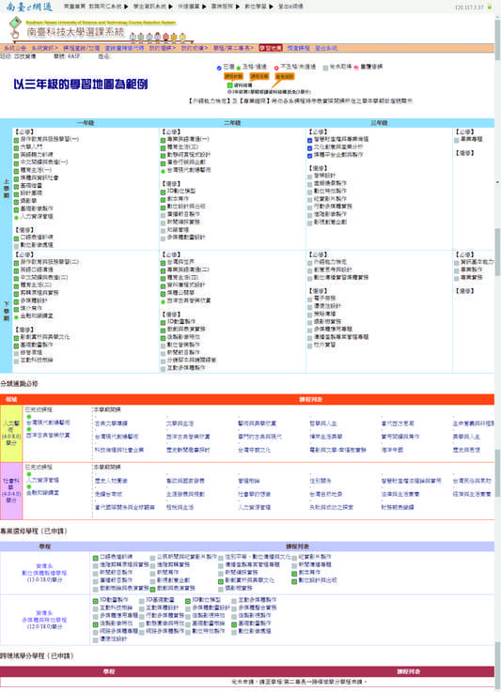Click the green 及格/通過 legend marker

pos(239,68)
